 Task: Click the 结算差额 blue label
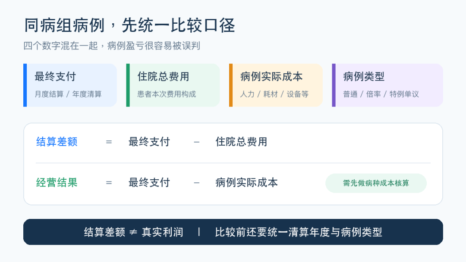[x=57, y=142]
